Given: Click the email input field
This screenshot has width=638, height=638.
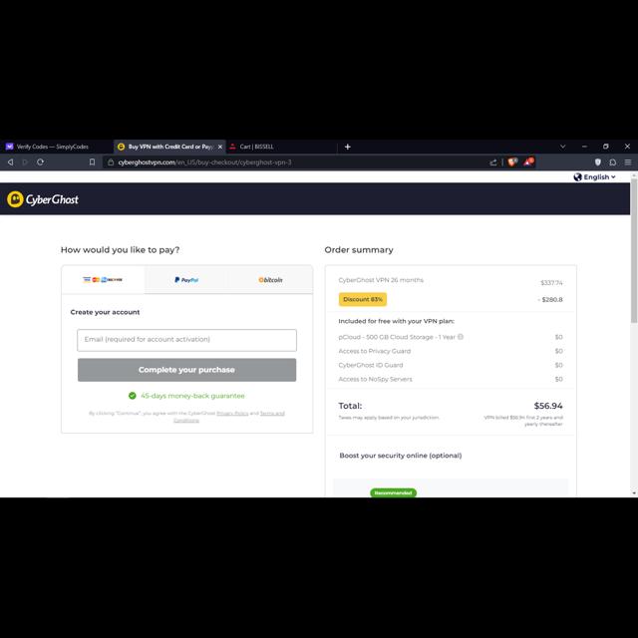Looking at the screenshot, I should click(186, 340).
